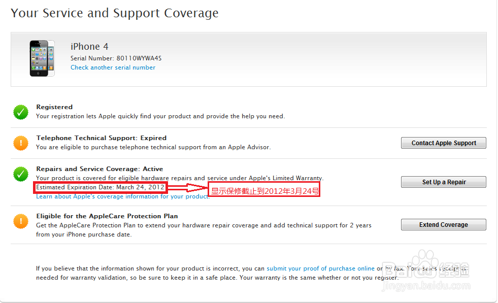Image resolution: width=498 pixels, height=303 pixels.
Task: Click the Contact Apple Support button
Action: click(x=443, y=143)
